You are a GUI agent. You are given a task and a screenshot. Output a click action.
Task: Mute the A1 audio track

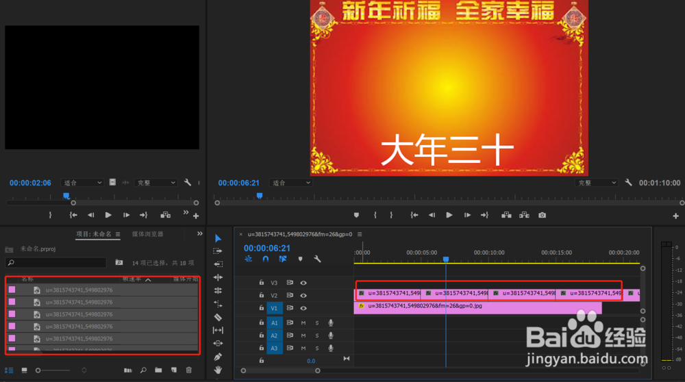click(303, 323)
